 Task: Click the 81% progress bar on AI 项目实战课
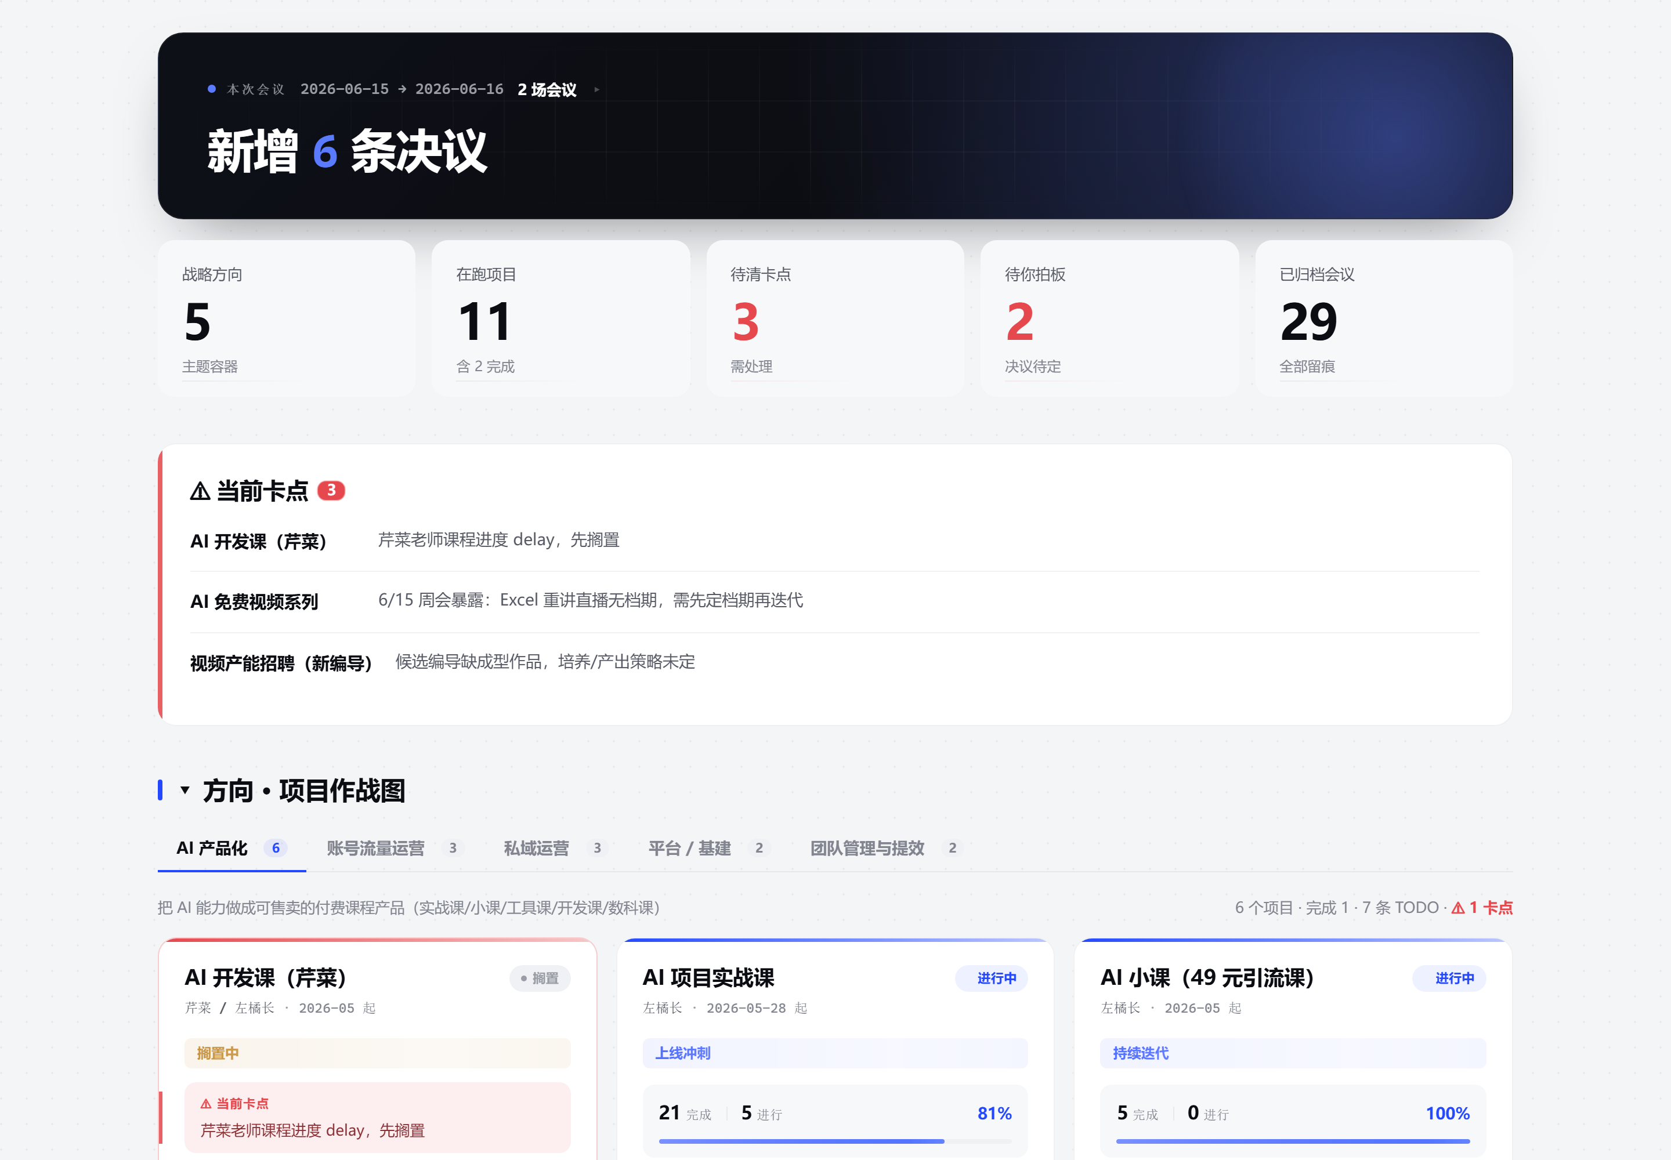click(x=835, y=1141)
